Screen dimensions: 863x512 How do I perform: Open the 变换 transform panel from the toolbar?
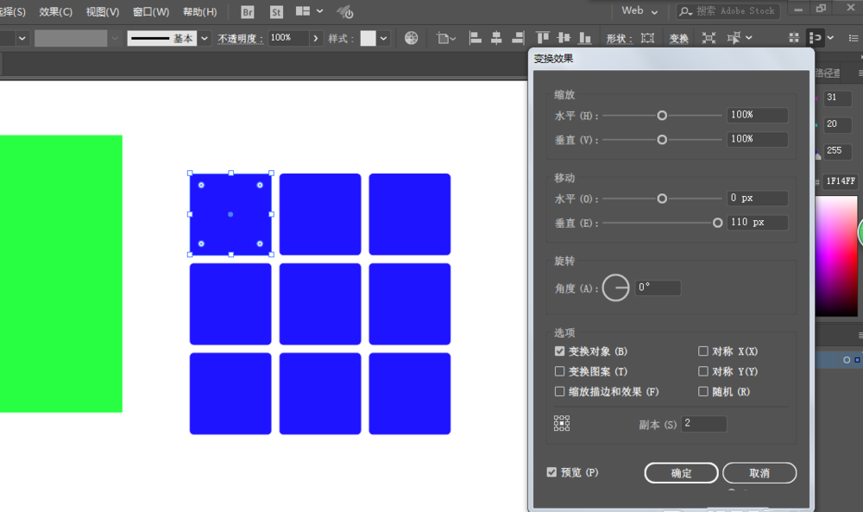tap(678, 37)
